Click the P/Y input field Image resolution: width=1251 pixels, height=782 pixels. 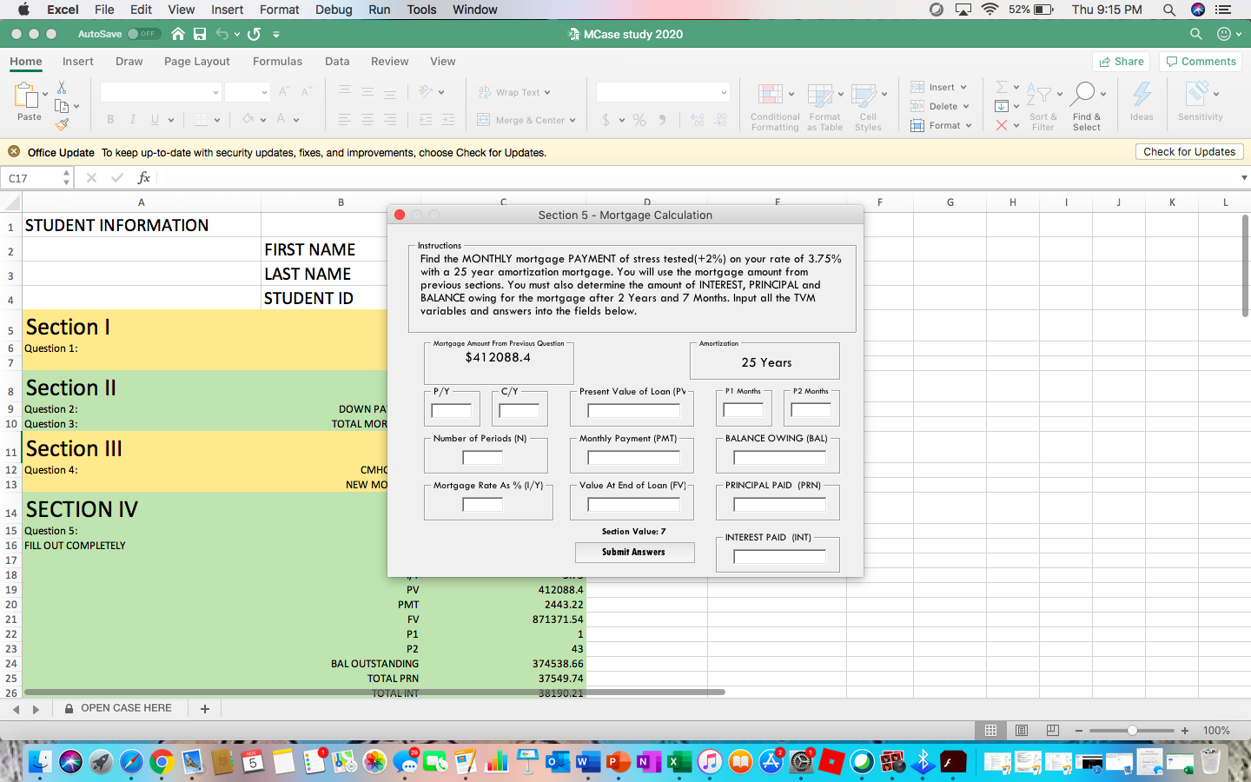(451, 410)
